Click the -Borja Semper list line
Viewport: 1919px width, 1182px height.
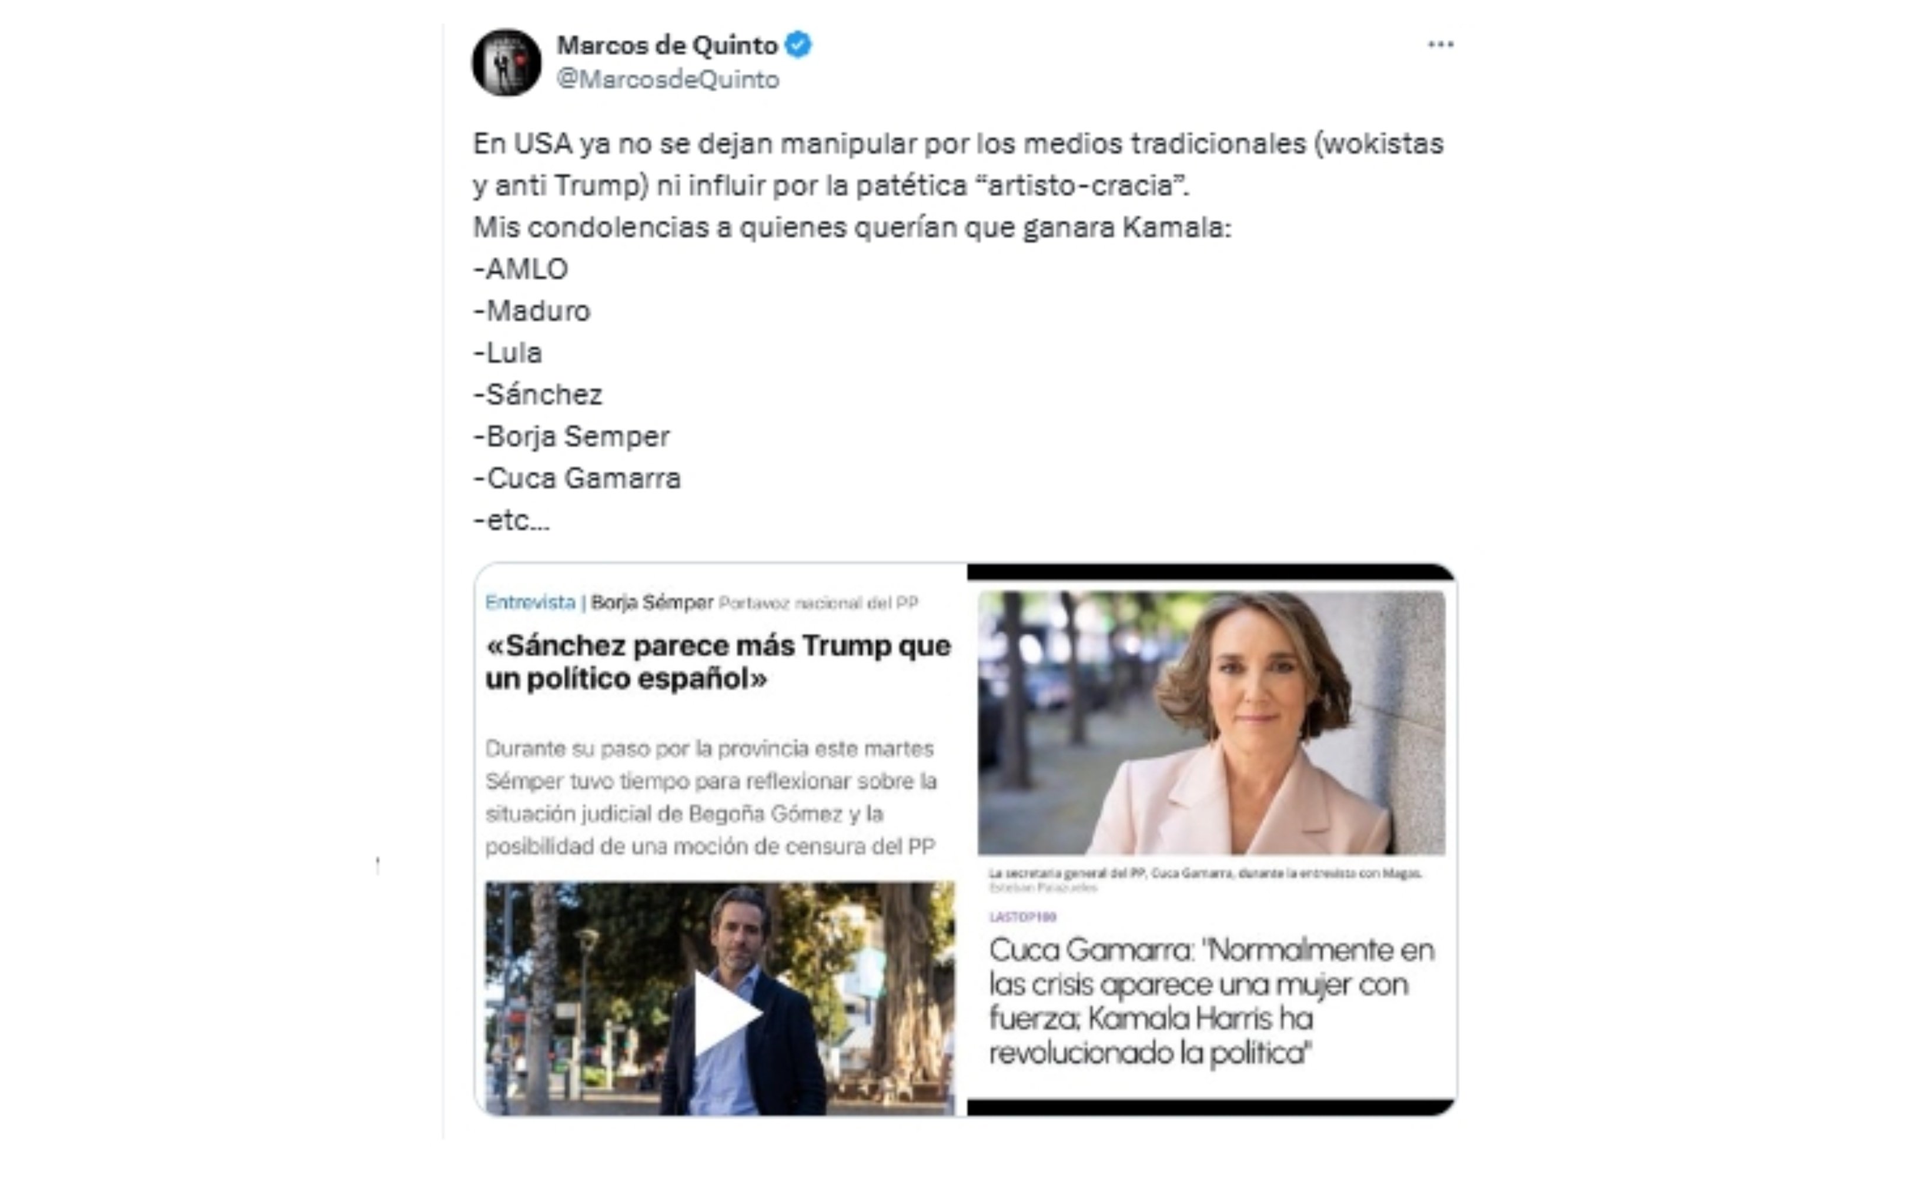coord(571,436)
